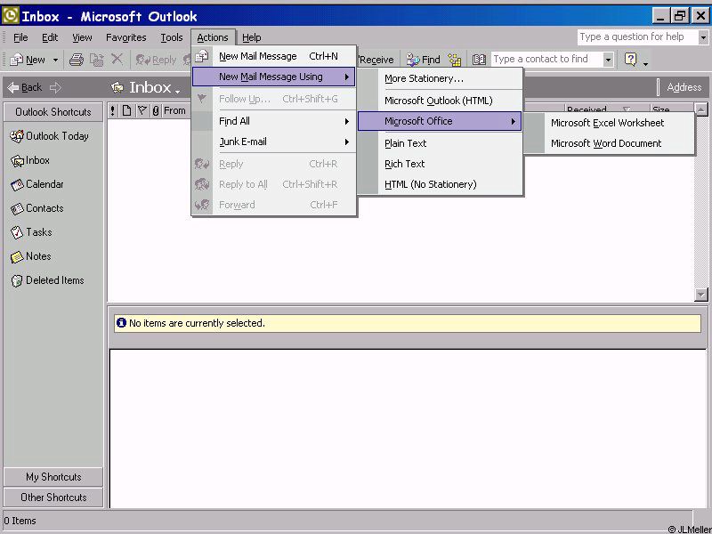Choose Plain Text message format
This screenshot has height=534, width=712.
click(x=440, y=143)
